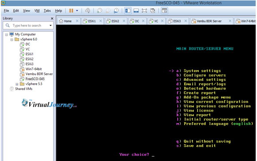
Task: Click the Pause/Suspend VM toolbar icon
Action: click(71, 11)
